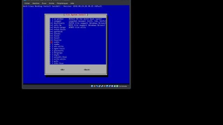
Task: Confirm selection with the Ok button
Action: 62,69
